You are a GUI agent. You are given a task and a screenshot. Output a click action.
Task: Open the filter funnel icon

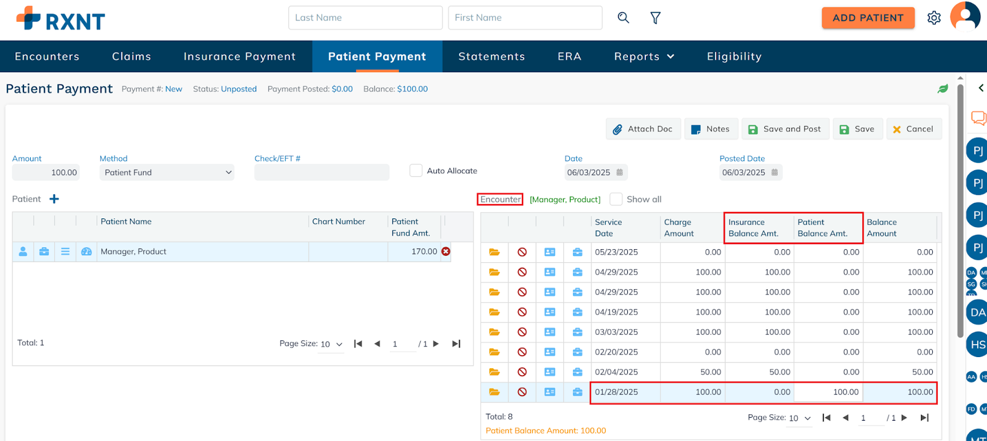click(655, 18)
